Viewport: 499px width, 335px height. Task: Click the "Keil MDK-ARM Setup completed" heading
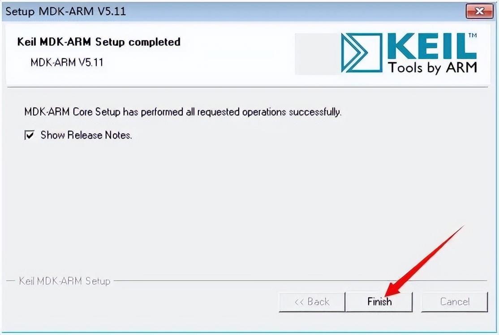click(99, 42)
